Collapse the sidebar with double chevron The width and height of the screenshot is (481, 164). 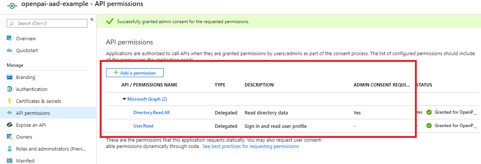91,19
